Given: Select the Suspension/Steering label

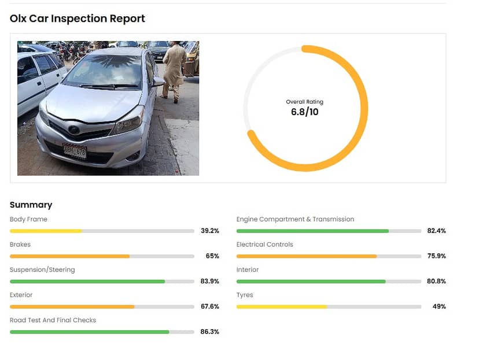Looking at the screenshot, I should [42, 270].
